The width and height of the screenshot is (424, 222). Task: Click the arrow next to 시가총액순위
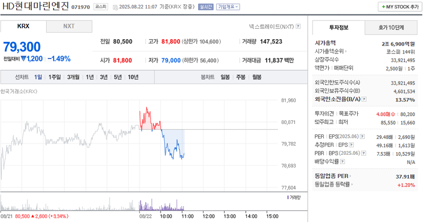pyautogui.click(x=346, y=51)
